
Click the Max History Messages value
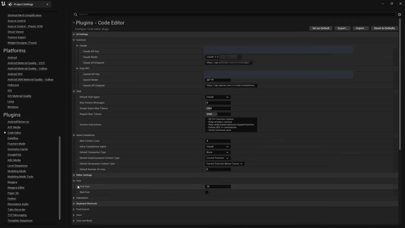pos(218,103)
